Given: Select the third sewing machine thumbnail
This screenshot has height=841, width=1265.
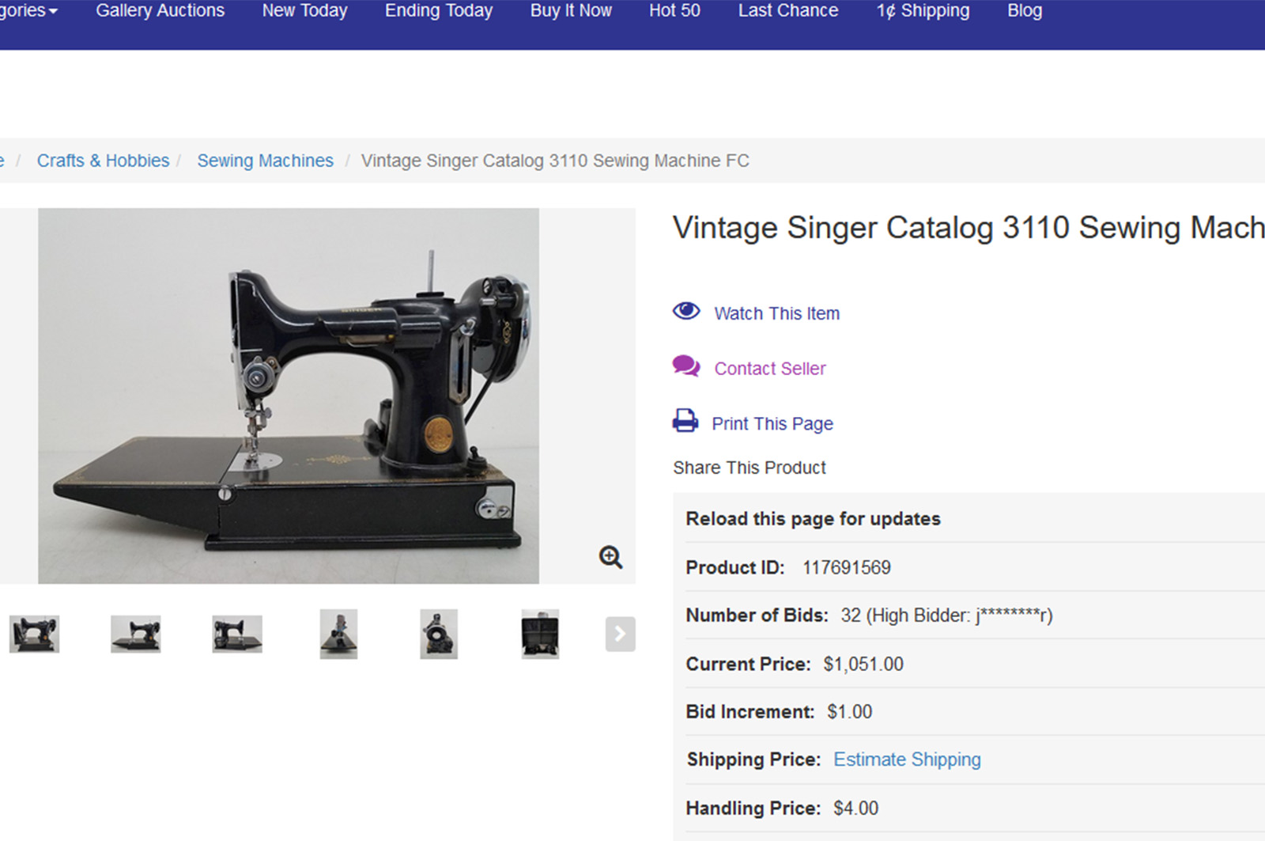Looking at the screenshot, I should pyautogui.click(x=237, y=634).
